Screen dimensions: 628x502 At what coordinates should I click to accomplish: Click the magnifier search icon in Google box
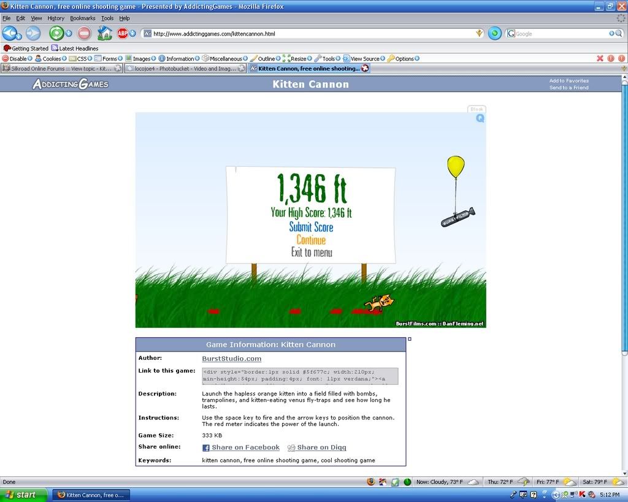point(619,34)
